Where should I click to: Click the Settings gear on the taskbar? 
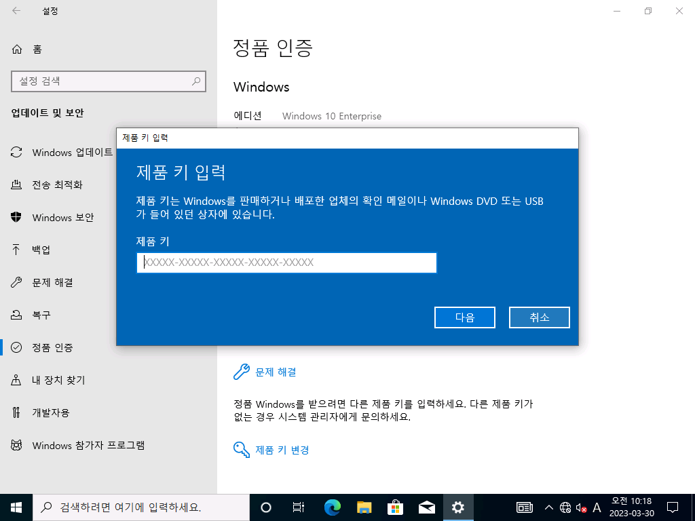[458, 507]
